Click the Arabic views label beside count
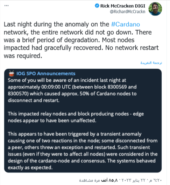 coord(90,180)
